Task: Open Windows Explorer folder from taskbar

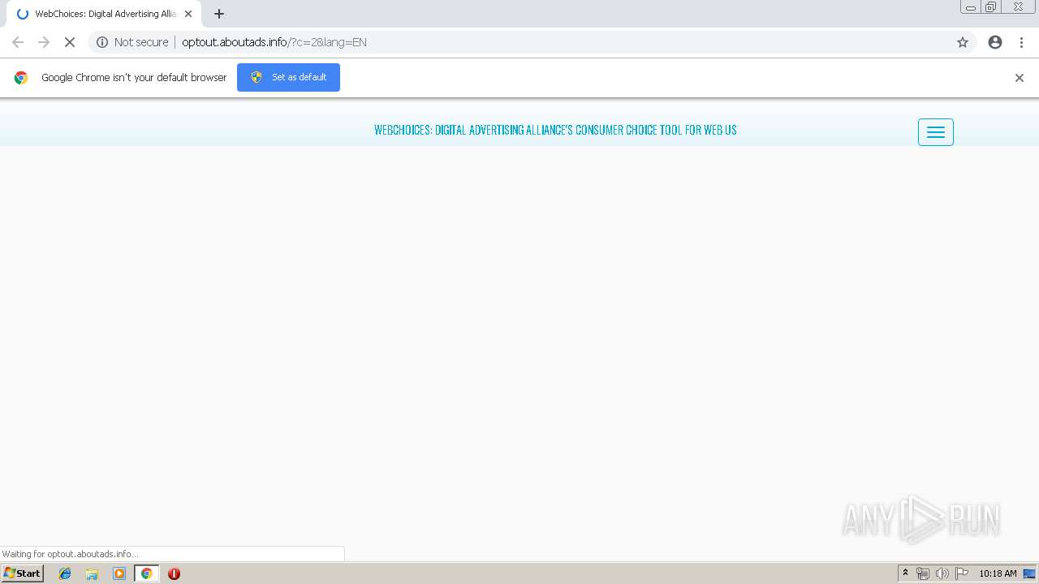Action: pos(92,573)
